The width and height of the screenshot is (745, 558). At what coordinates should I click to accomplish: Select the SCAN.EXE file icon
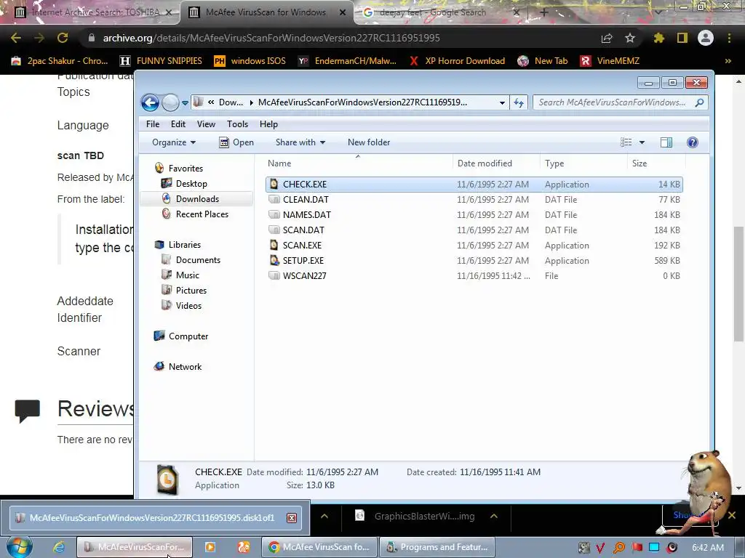274,245
